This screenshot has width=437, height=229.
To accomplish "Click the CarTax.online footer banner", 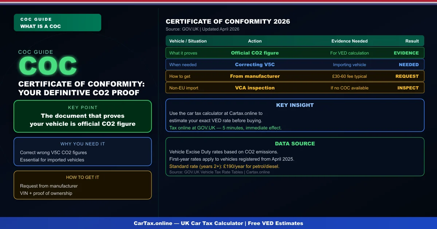I will pos(219,223).
